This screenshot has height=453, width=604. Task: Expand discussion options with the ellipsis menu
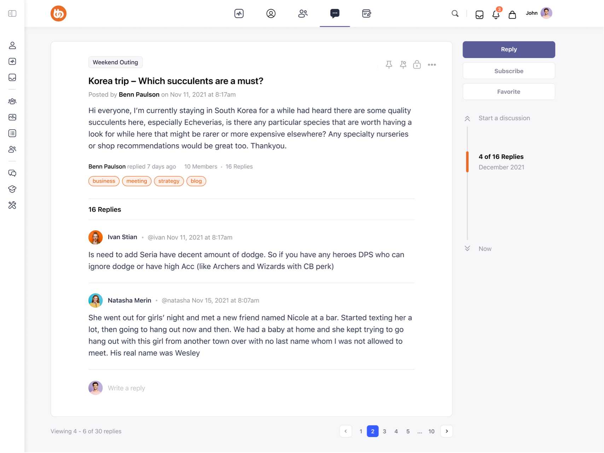[x=432, y=65]
